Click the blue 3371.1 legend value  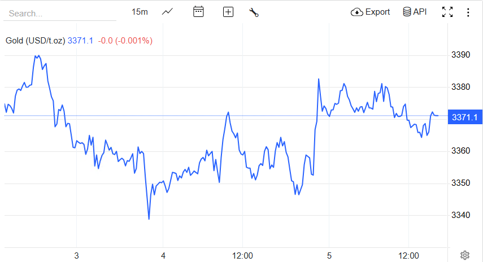(80, 41)
